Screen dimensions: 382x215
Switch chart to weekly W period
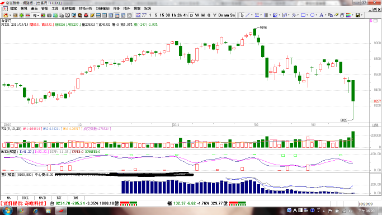197,15
